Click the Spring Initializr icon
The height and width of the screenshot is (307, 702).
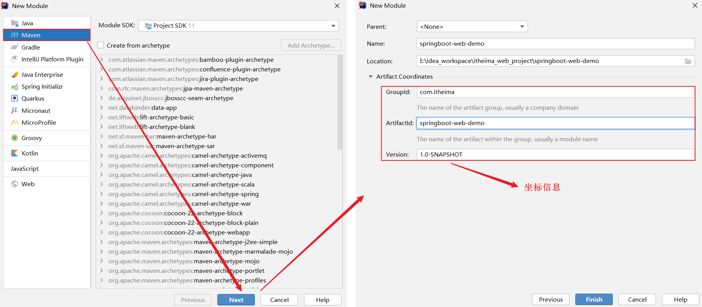tap(15, 87)
